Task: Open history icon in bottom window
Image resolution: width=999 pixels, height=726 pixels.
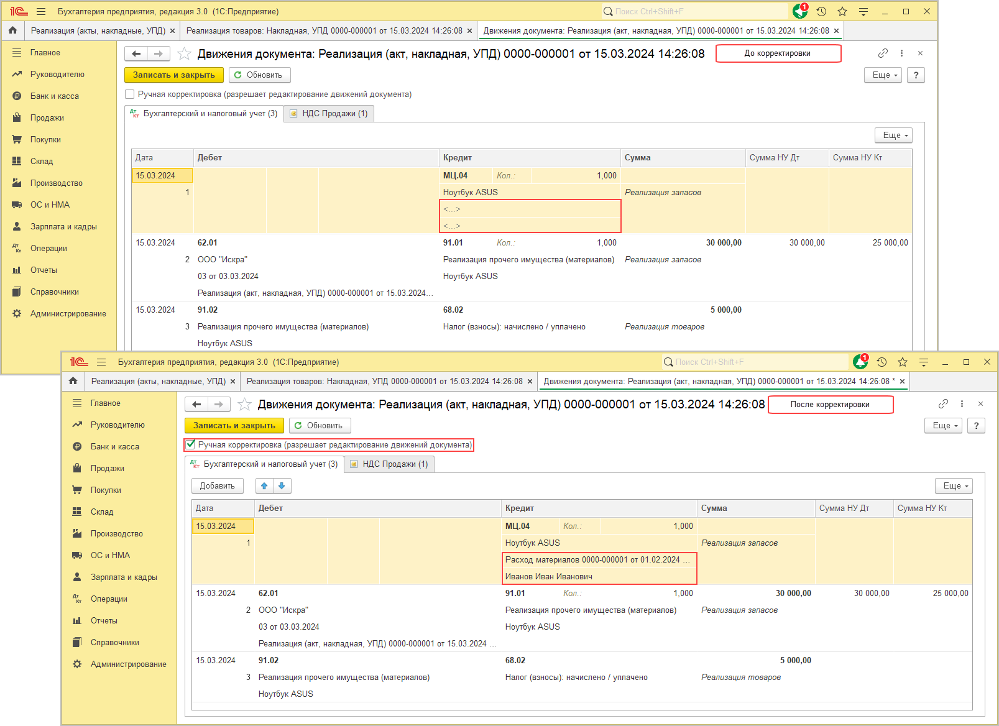Action: click(x=882, y=362)
